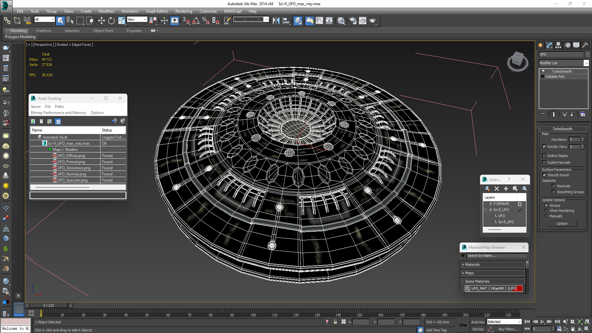
Task: Open the Display command panel tab
Action: pyautogui.click(x=576, y=45)
